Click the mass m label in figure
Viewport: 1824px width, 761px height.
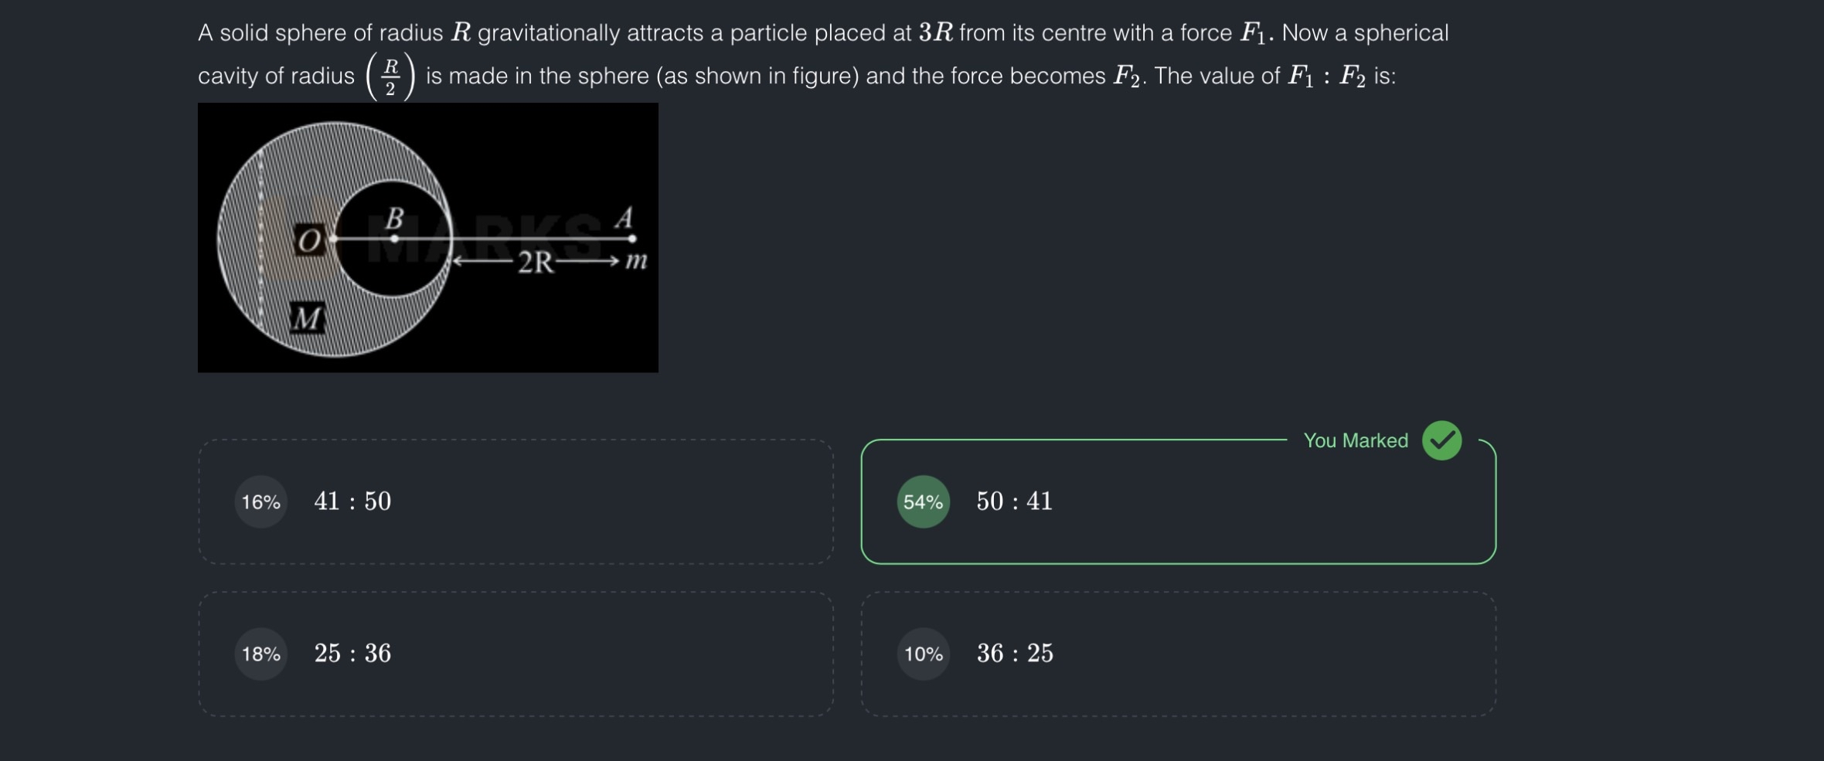pos(635,260)
